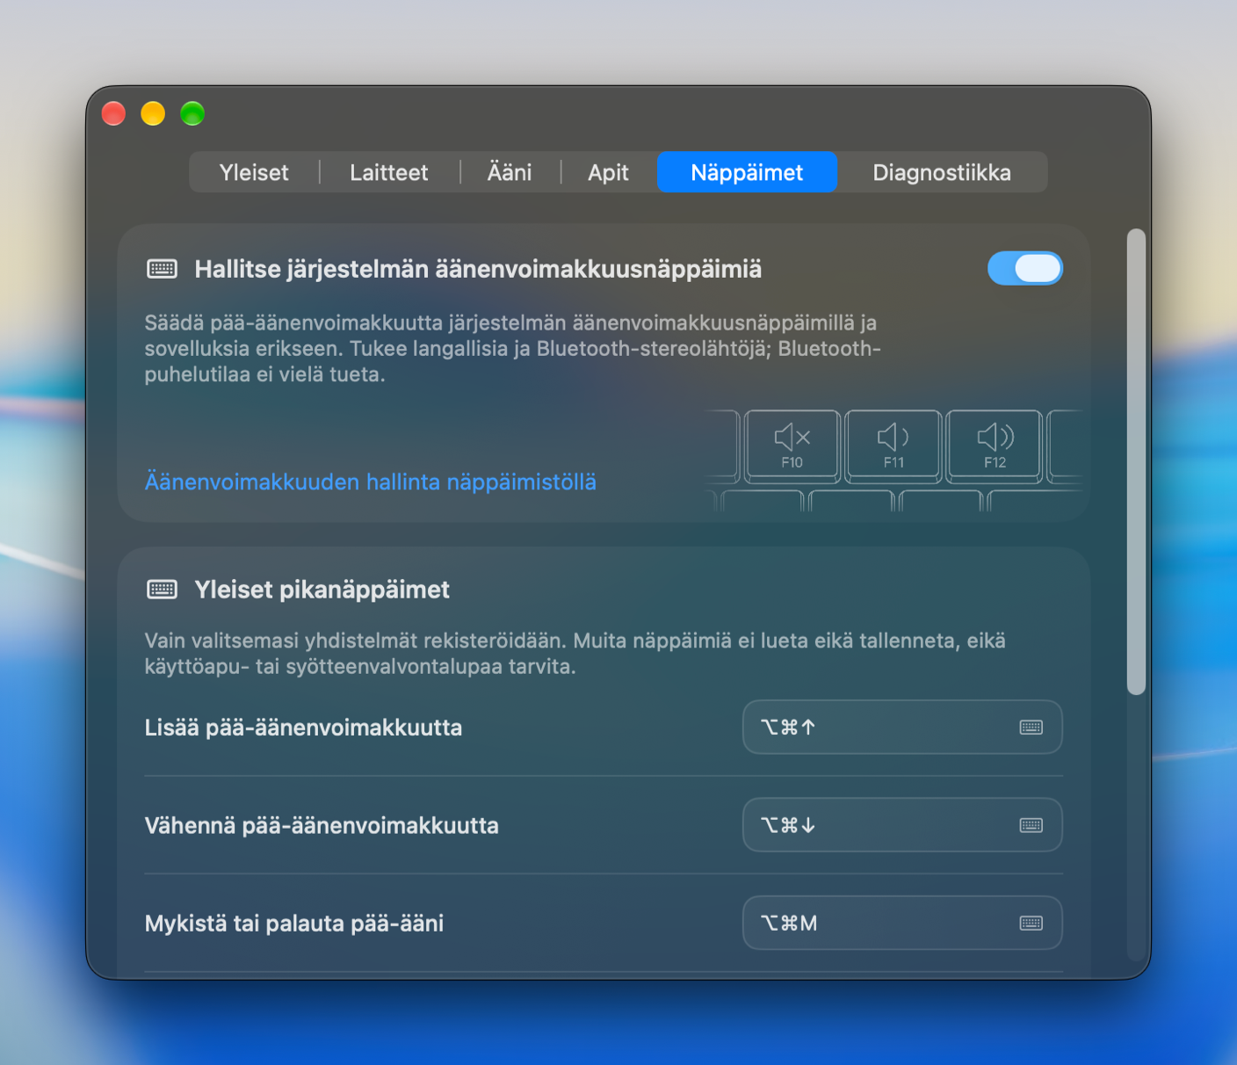Click the Vähennä pää-äänenvoimakkuutta label
Screen dimensions: 1237x1065
coord(322,826)
